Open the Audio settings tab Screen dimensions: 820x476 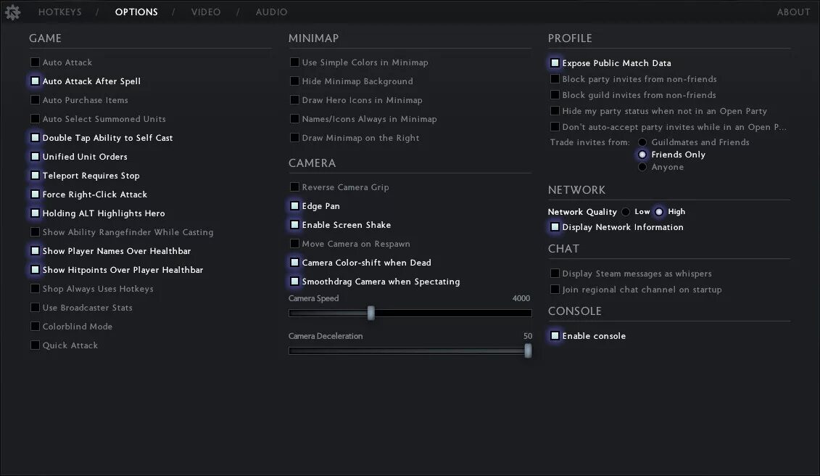point(271,12)
